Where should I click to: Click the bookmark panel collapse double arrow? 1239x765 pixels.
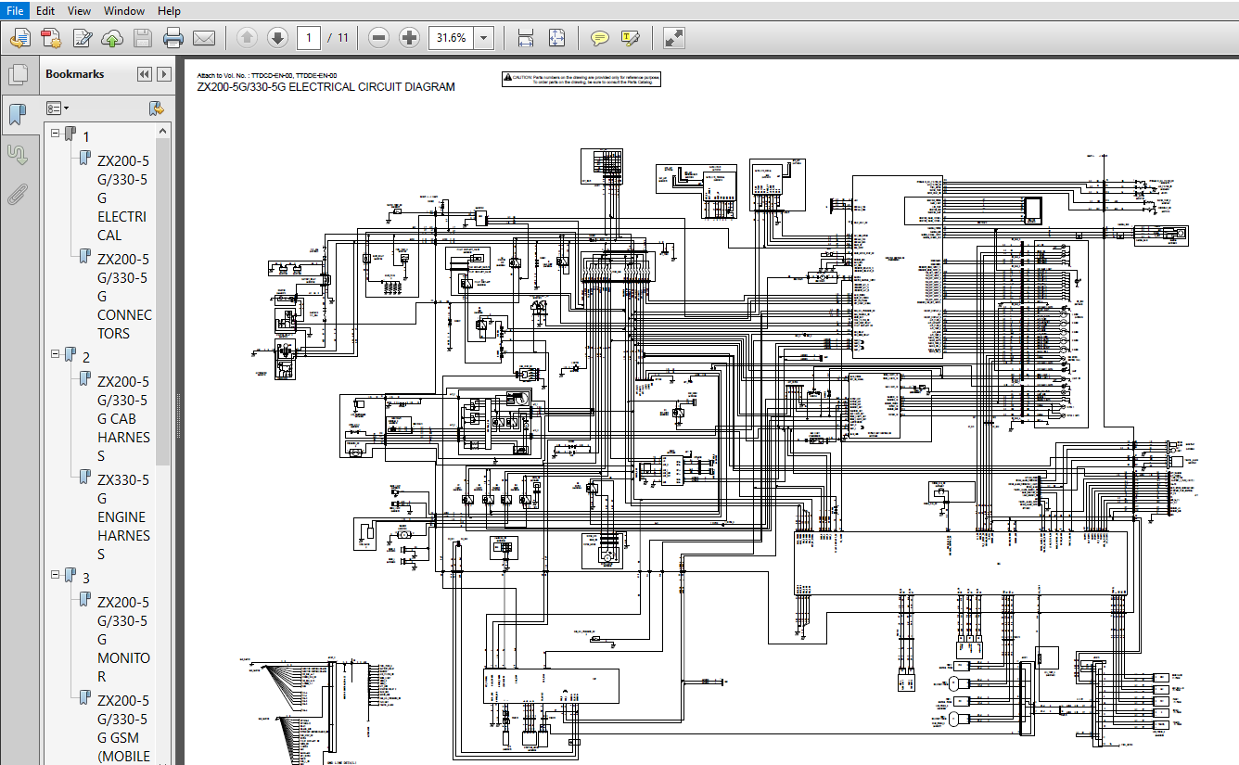(x=144, y=74)
